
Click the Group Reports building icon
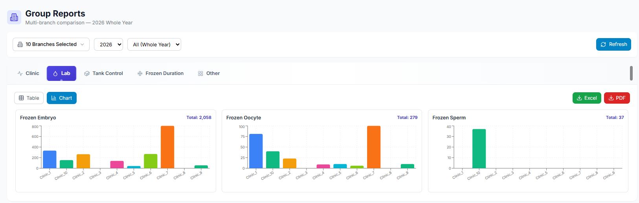(14, 17)
